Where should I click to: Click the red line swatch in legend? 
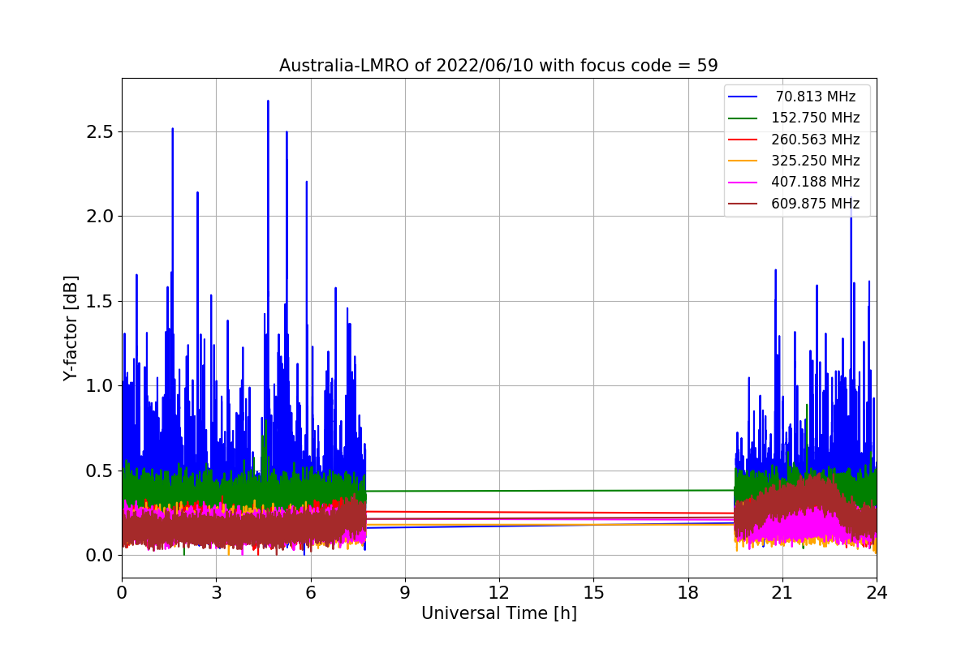point(743,140)
